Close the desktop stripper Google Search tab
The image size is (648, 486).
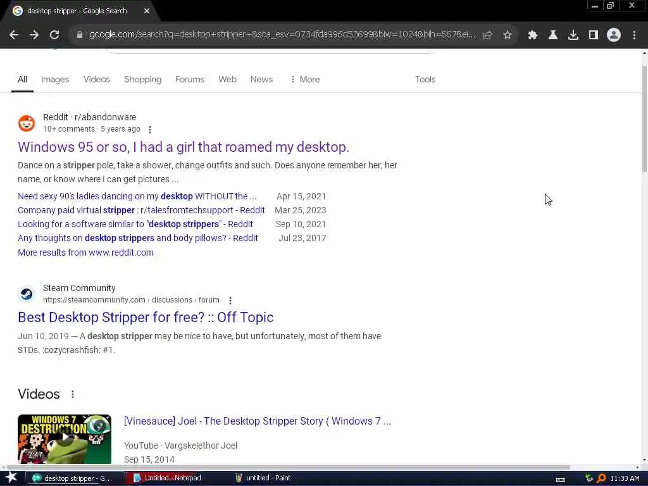pyautogui.click(x=147, y=11)
